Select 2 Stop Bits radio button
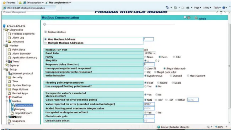Screen dimensions: 231x130 156,61
